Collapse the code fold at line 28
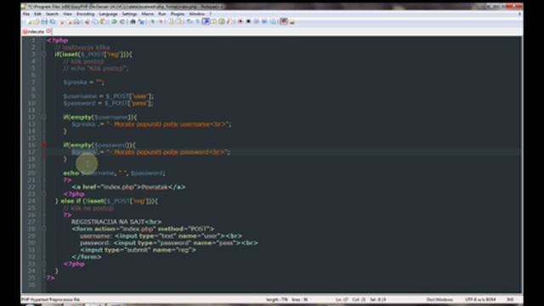Screen dimensions: 544x306 pyautogui.click(x=43, y=229)
